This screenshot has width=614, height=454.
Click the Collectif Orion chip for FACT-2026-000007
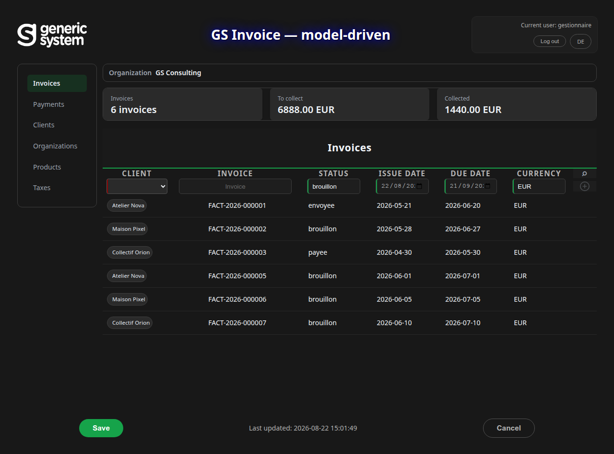pos(130,323)
